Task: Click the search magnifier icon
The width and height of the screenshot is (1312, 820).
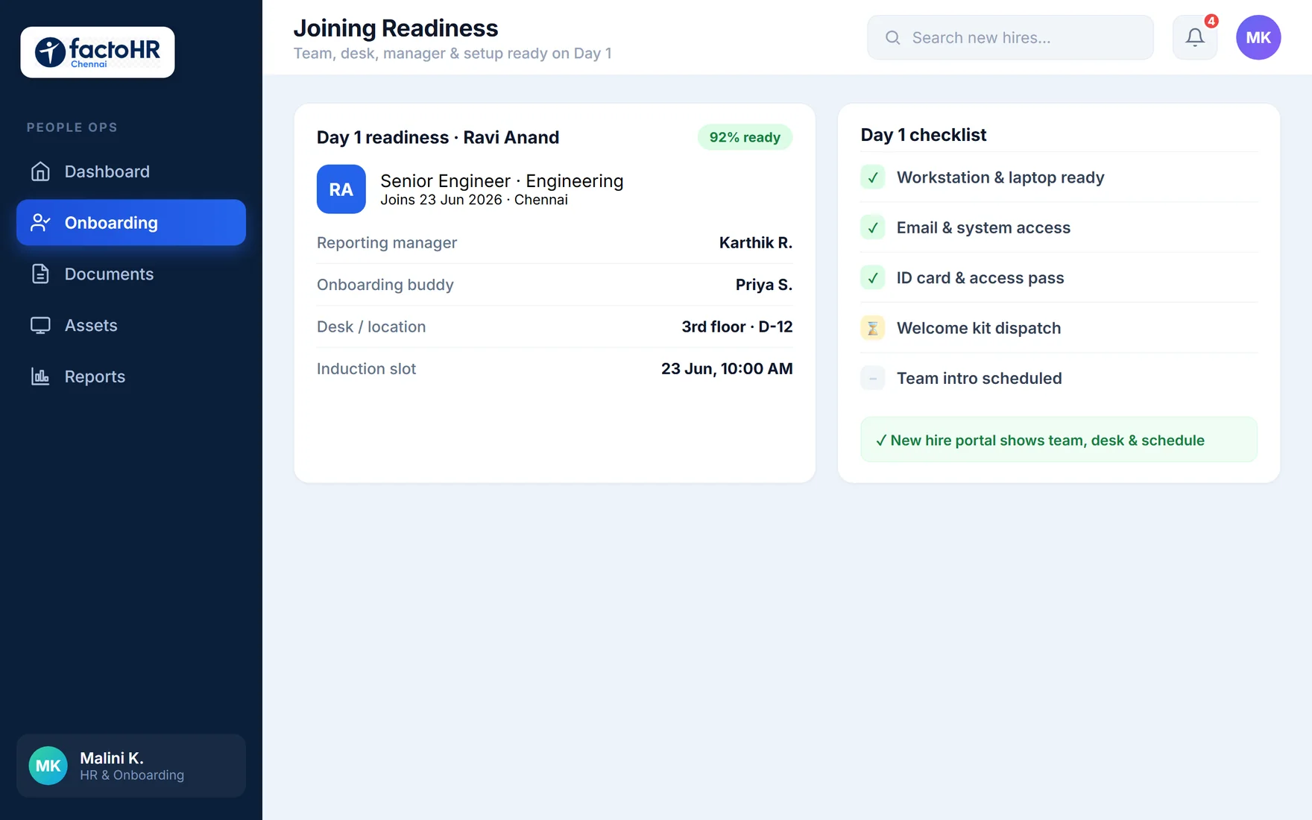Action: pyautogui.click(x=892, y=37)
